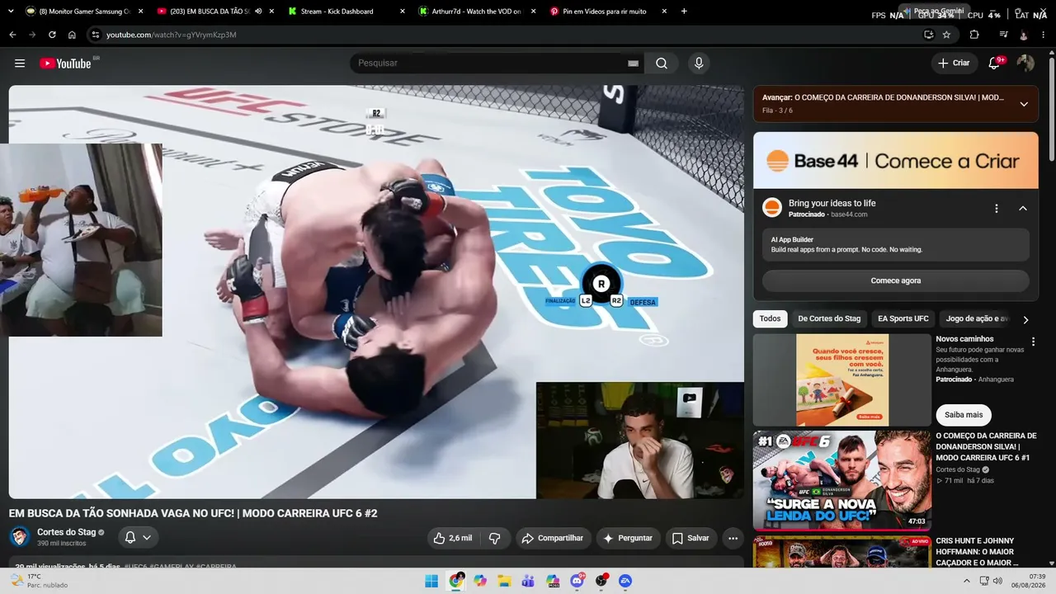Image resolution: width=1056 pixels, height=594 pixels.
Task: Open the Anhanguera ad thumbnail
Action: click(842, 380)
